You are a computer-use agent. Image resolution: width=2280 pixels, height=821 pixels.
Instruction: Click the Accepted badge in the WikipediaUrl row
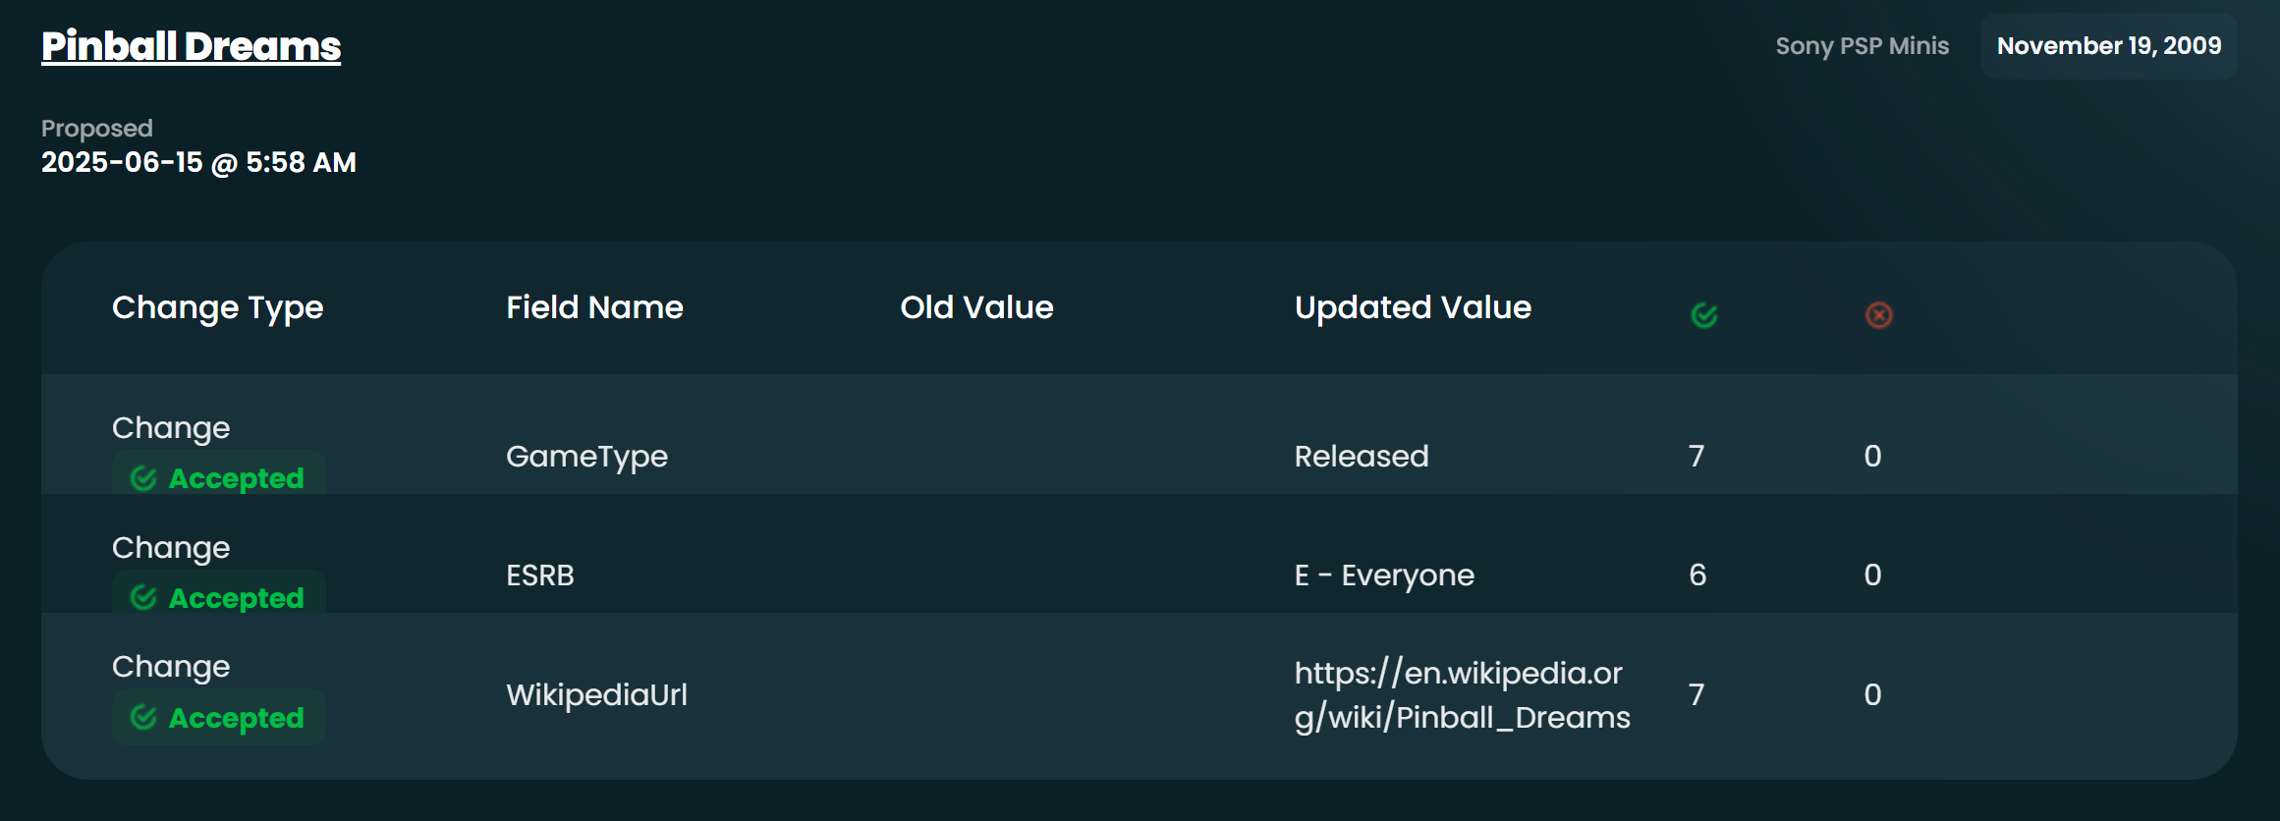pyautogui.click(x=218, y=717)
